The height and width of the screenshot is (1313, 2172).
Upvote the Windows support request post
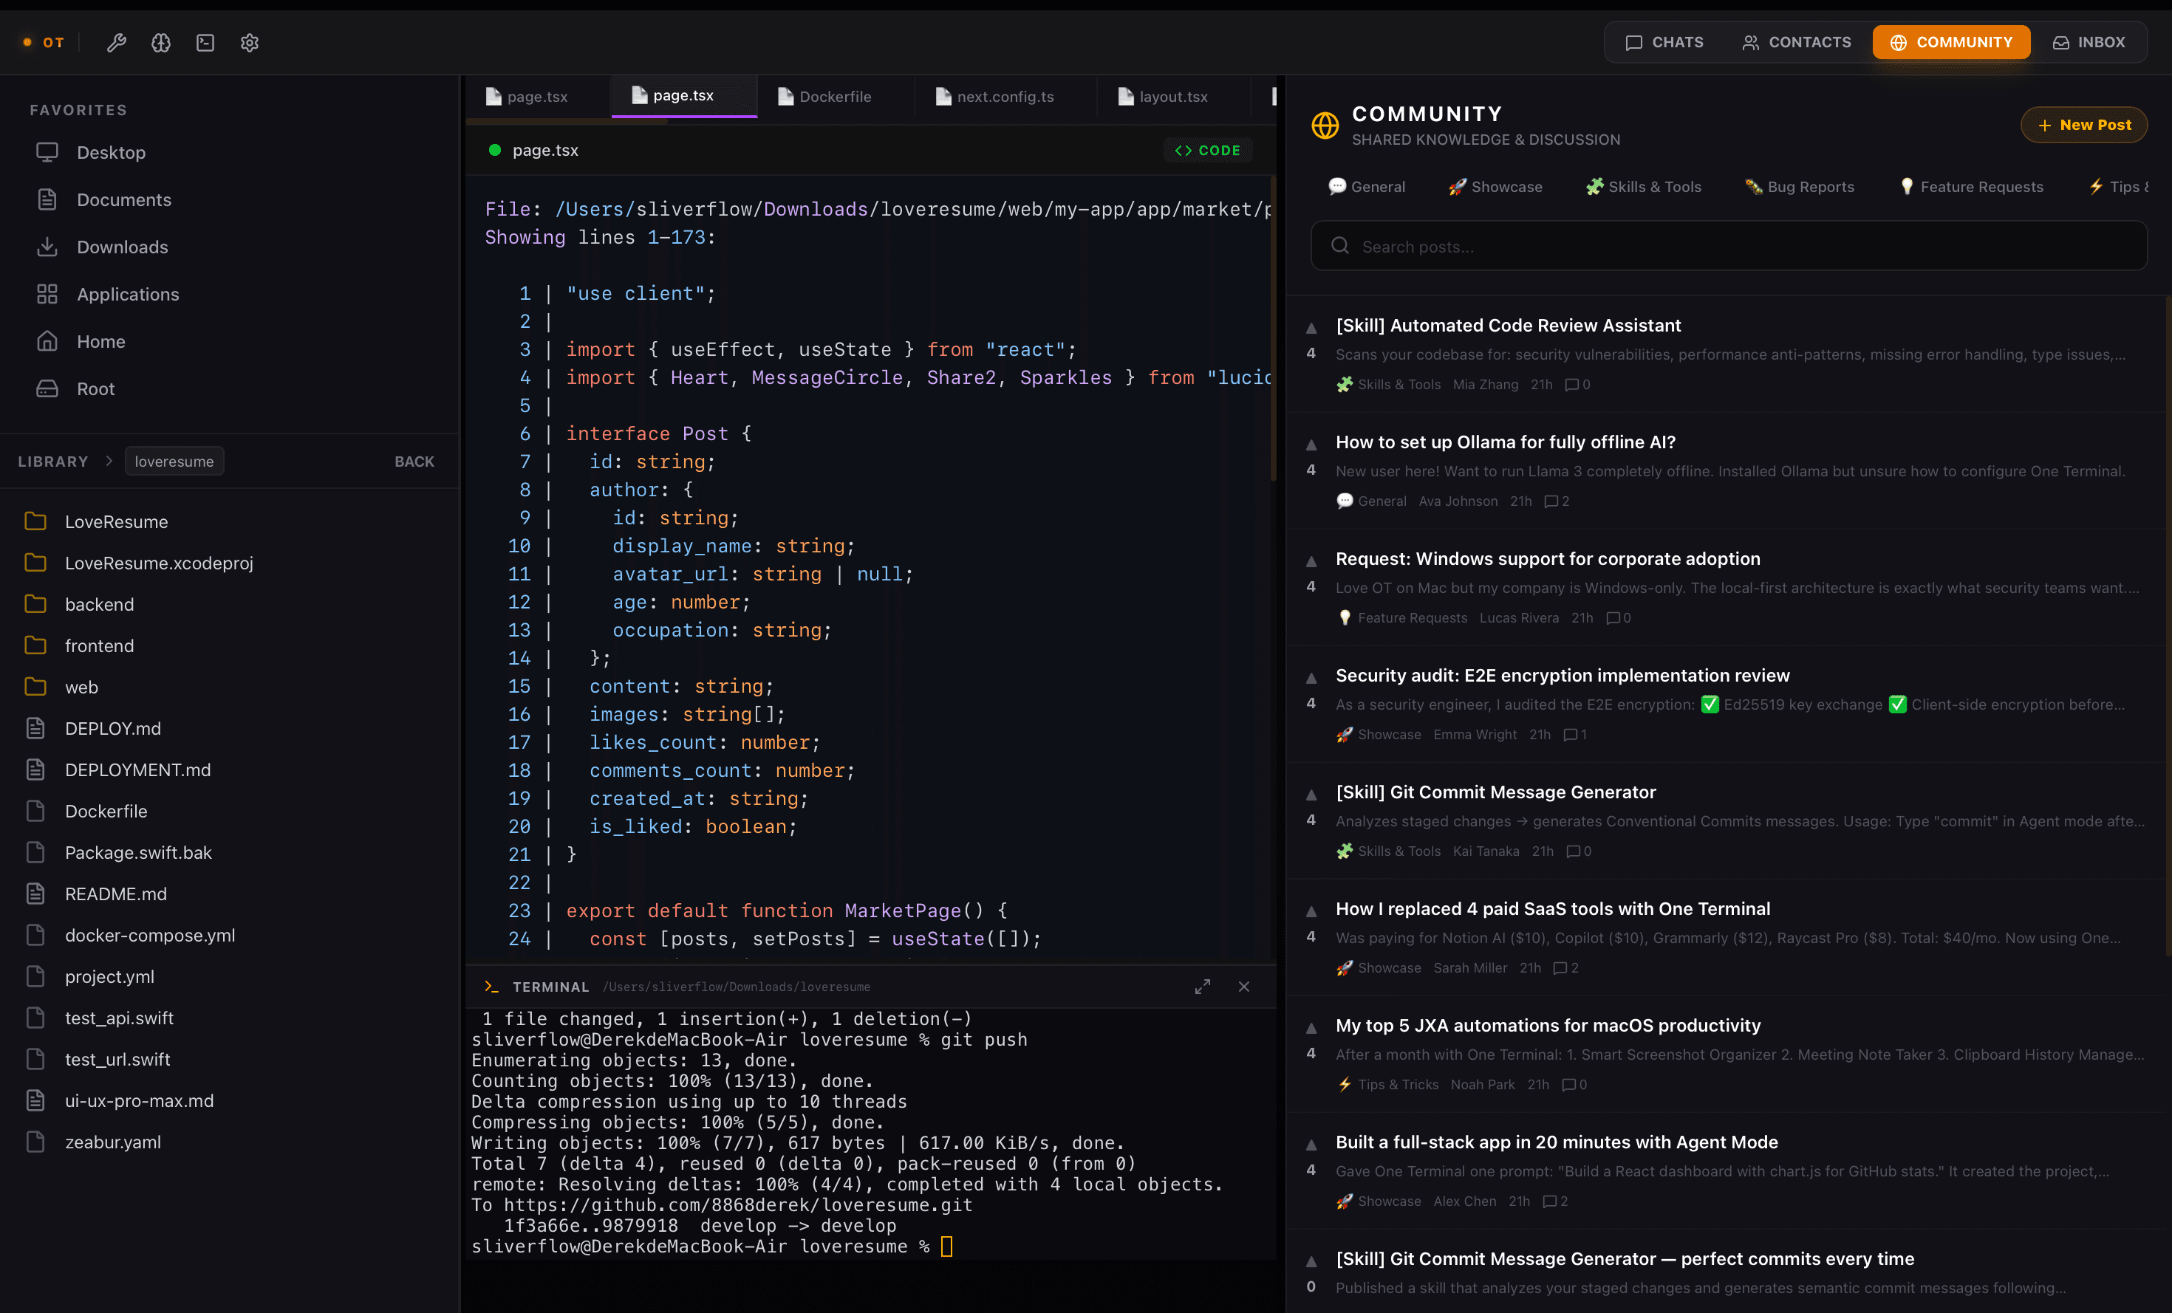[1311, 561]
